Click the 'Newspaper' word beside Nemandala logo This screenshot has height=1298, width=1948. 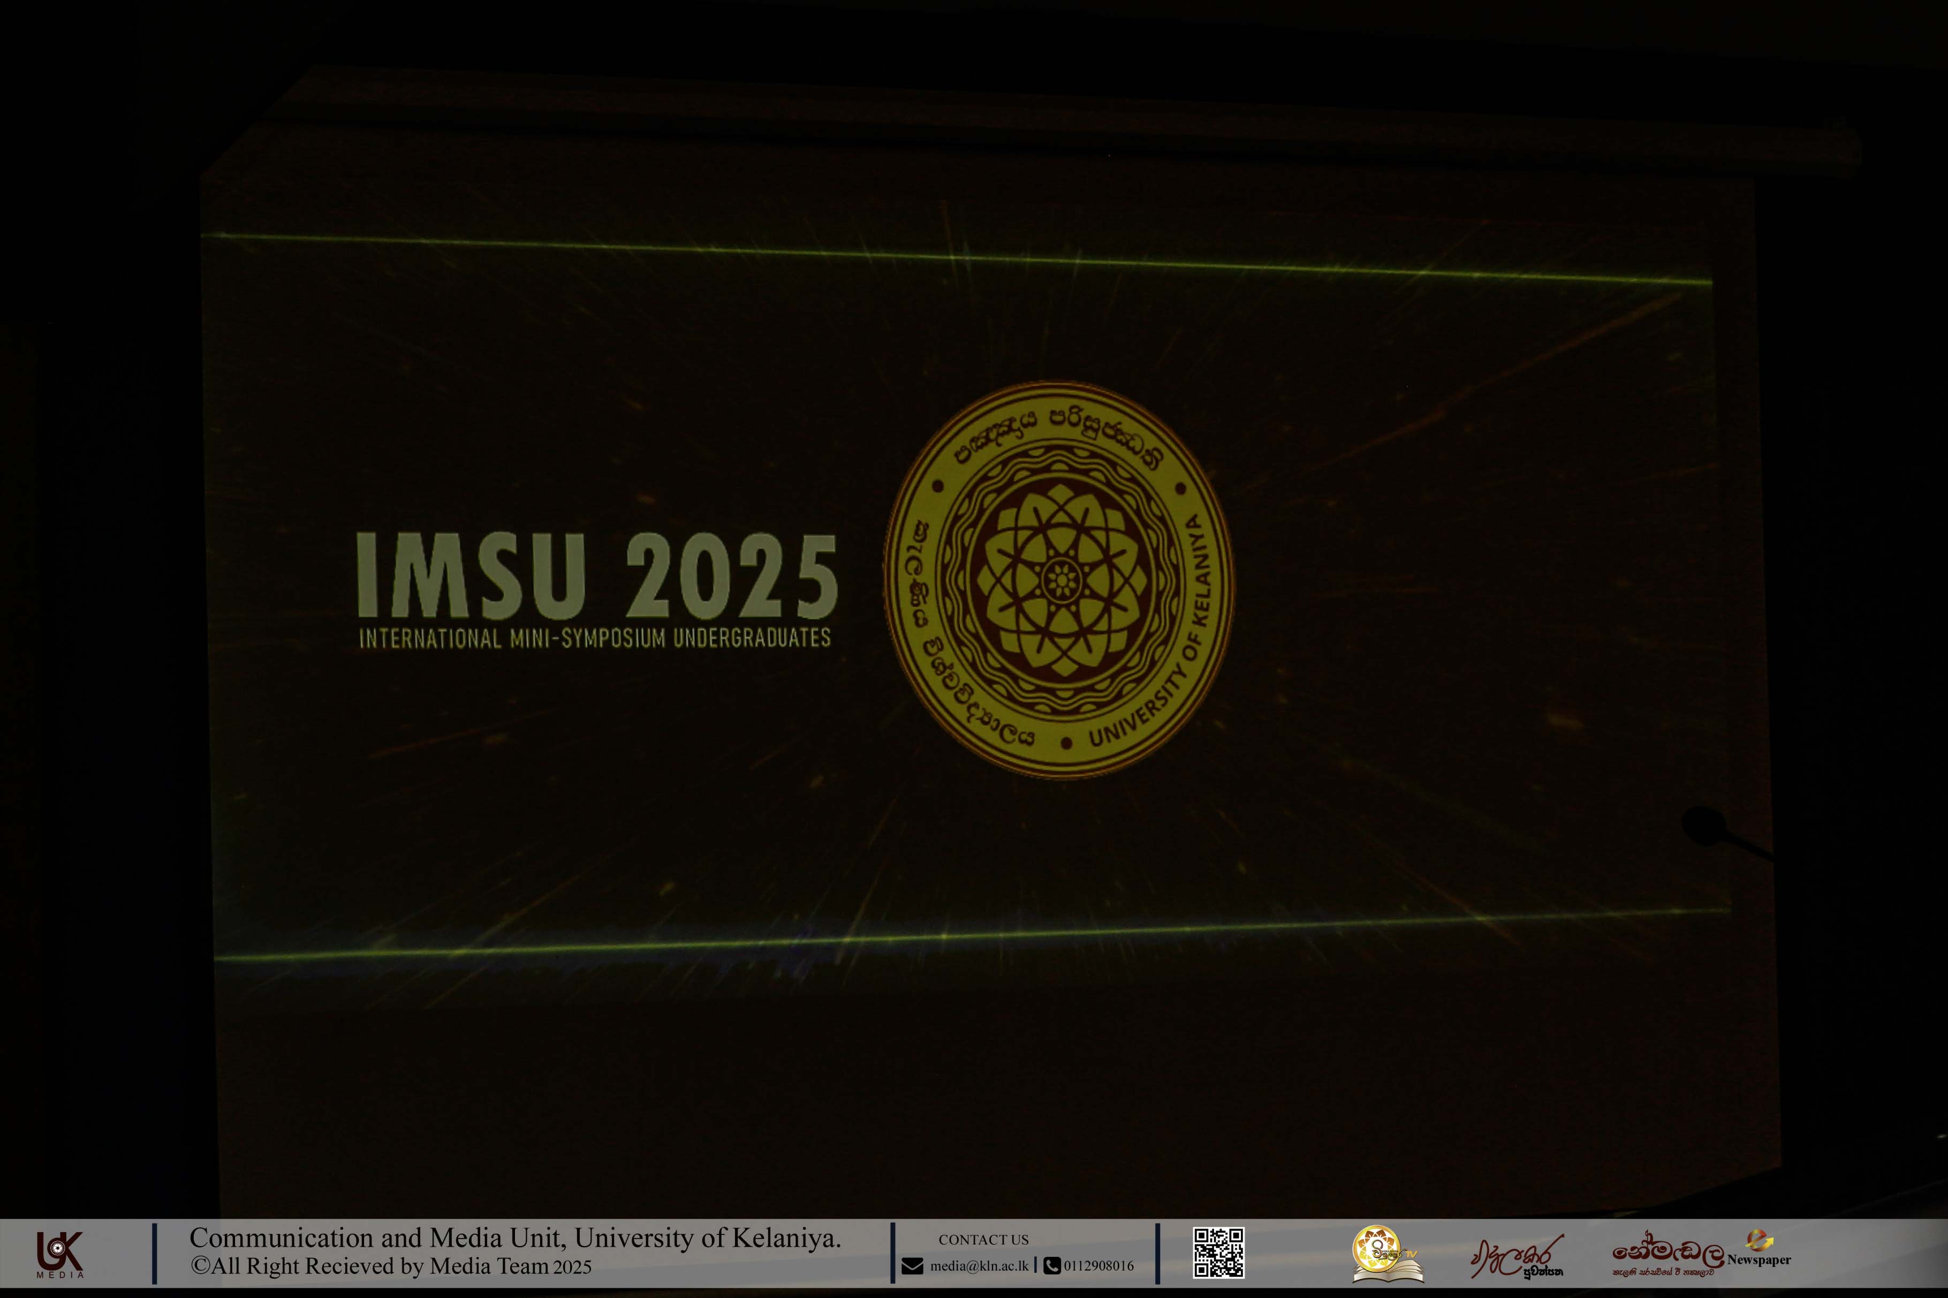(1759, 1260)
